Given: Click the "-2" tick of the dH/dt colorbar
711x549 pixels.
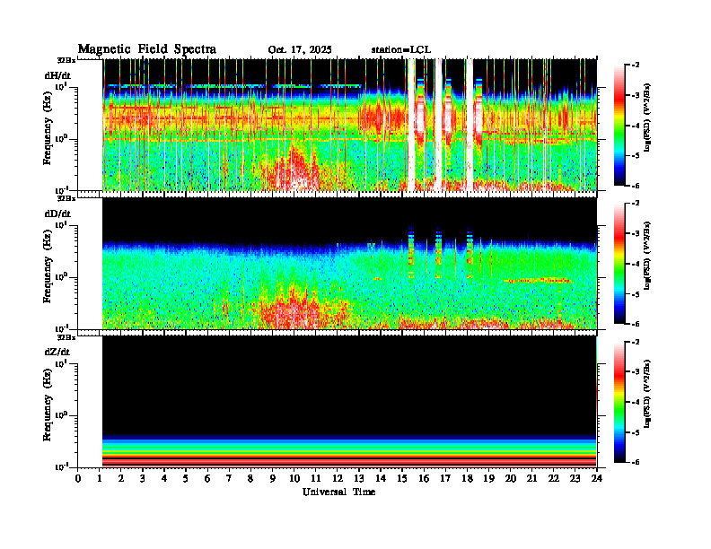Looking at the screenshot, I should coord(636,65).
